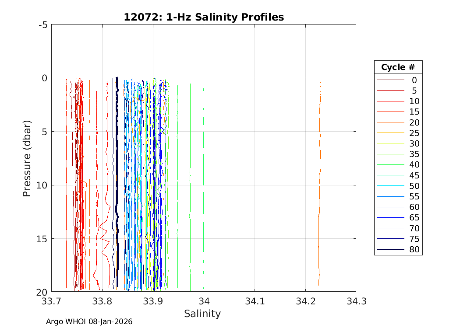Click legend label '35'
Viewport: 460px width, 328px height.
coord(414,154)
